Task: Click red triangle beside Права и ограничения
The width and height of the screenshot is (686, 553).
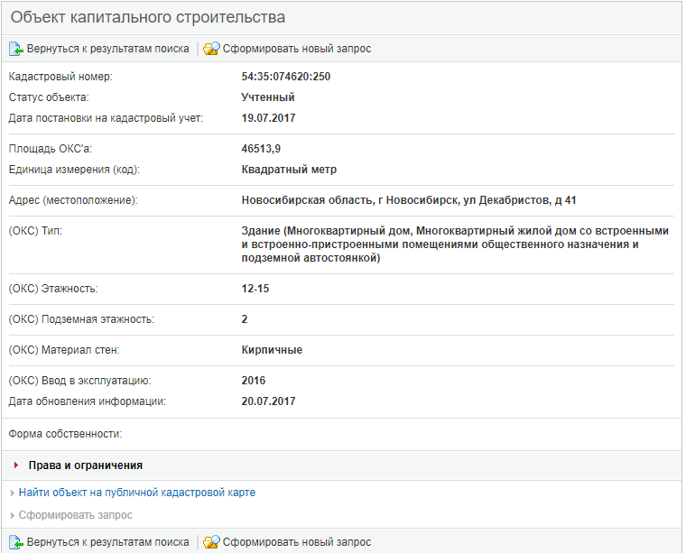Action: point(16,465)
